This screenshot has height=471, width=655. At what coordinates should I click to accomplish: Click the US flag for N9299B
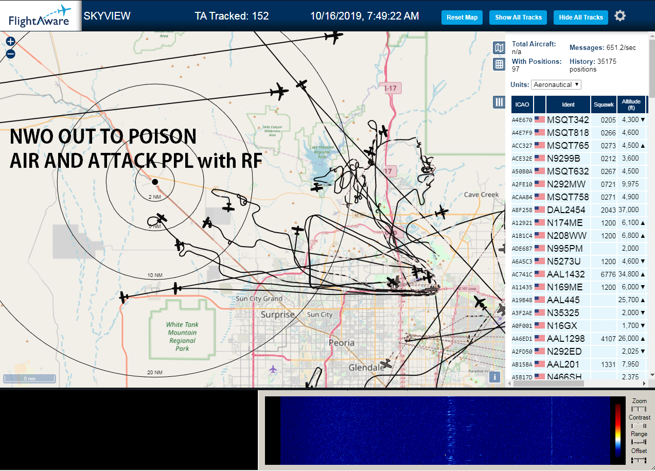(x=540, y=158)
